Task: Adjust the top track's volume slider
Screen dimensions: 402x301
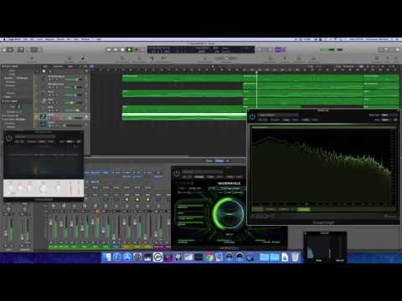Action: (74, 79)
